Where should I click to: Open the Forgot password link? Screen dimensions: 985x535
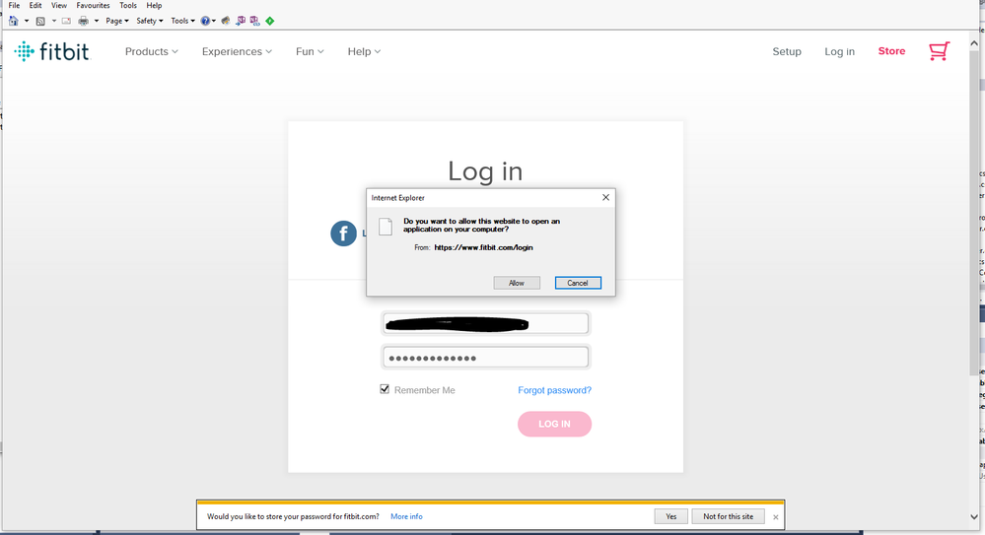click(x=555, y=390)
